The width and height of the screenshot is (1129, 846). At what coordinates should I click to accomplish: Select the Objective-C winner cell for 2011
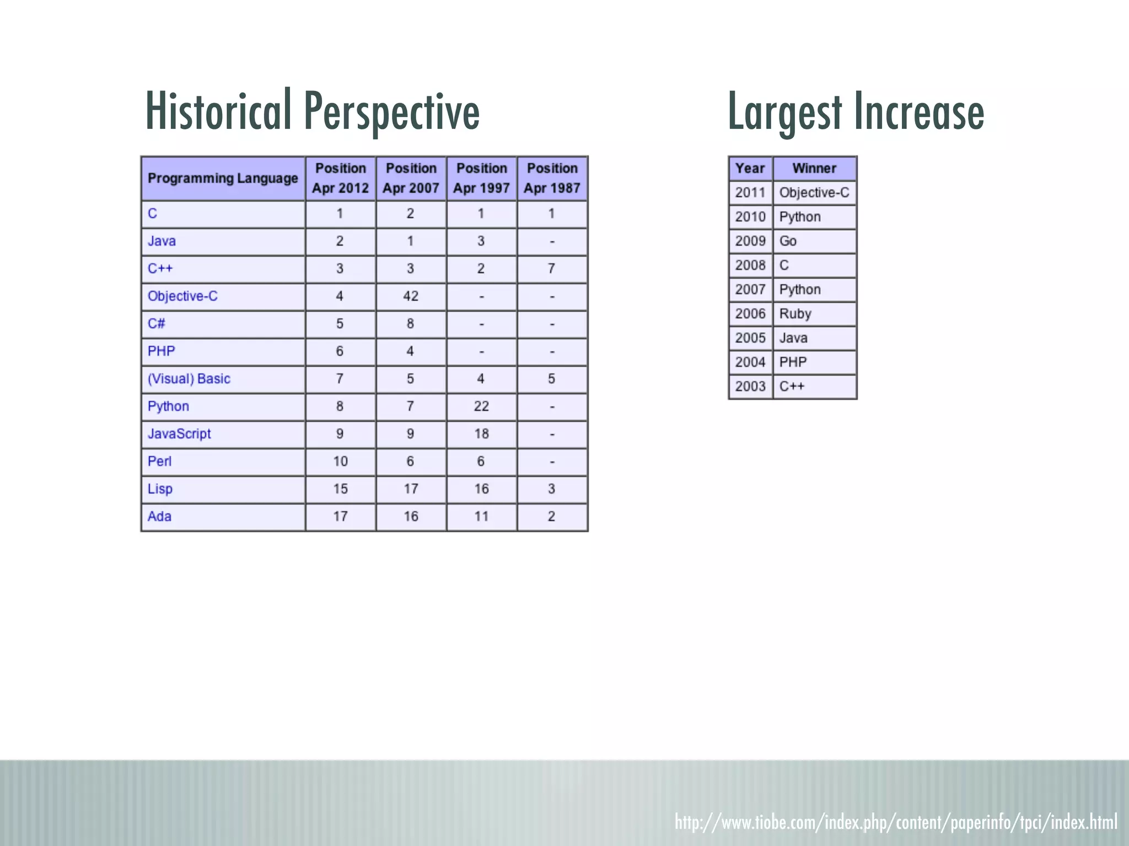tap(815, 193)
